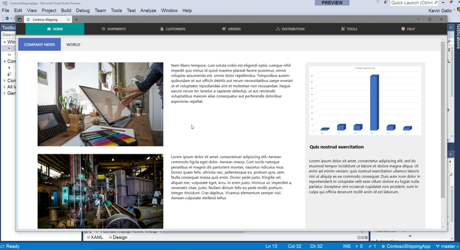Open the View menu
This screenshot has height=250, width=460.
tap(32, 11)
